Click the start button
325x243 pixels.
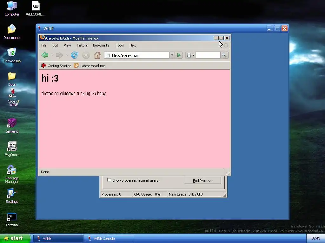click(15, 238)
